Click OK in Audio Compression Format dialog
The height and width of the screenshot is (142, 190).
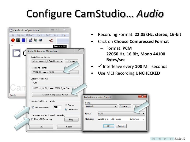click(x=109, y=126)
